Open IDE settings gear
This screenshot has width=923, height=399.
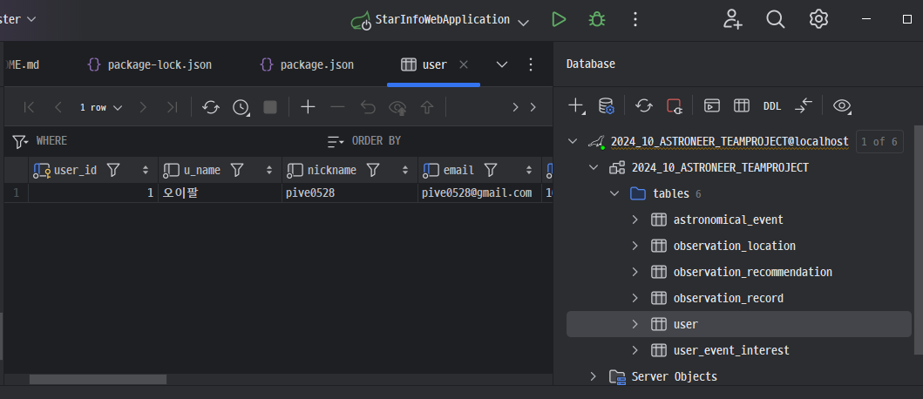point(818,19)
